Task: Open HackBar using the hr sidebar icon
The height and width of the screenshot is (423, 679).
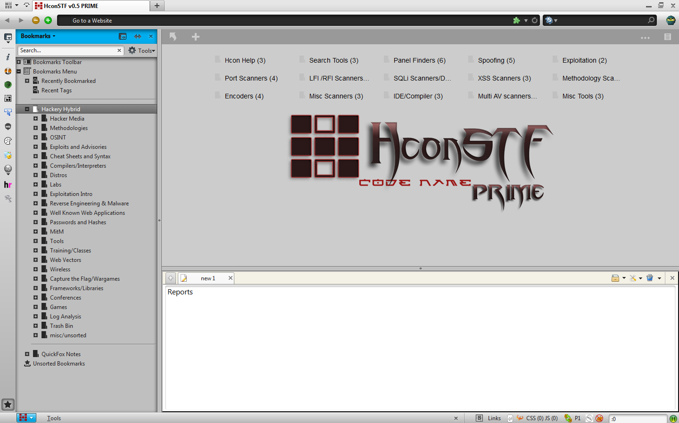Action: (x=8, y=185)
